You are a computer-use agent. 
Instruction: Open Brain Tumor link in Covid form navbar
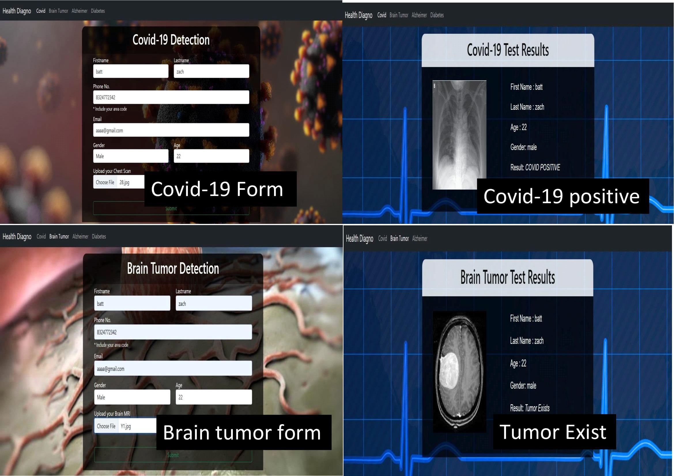coord(58,11)
